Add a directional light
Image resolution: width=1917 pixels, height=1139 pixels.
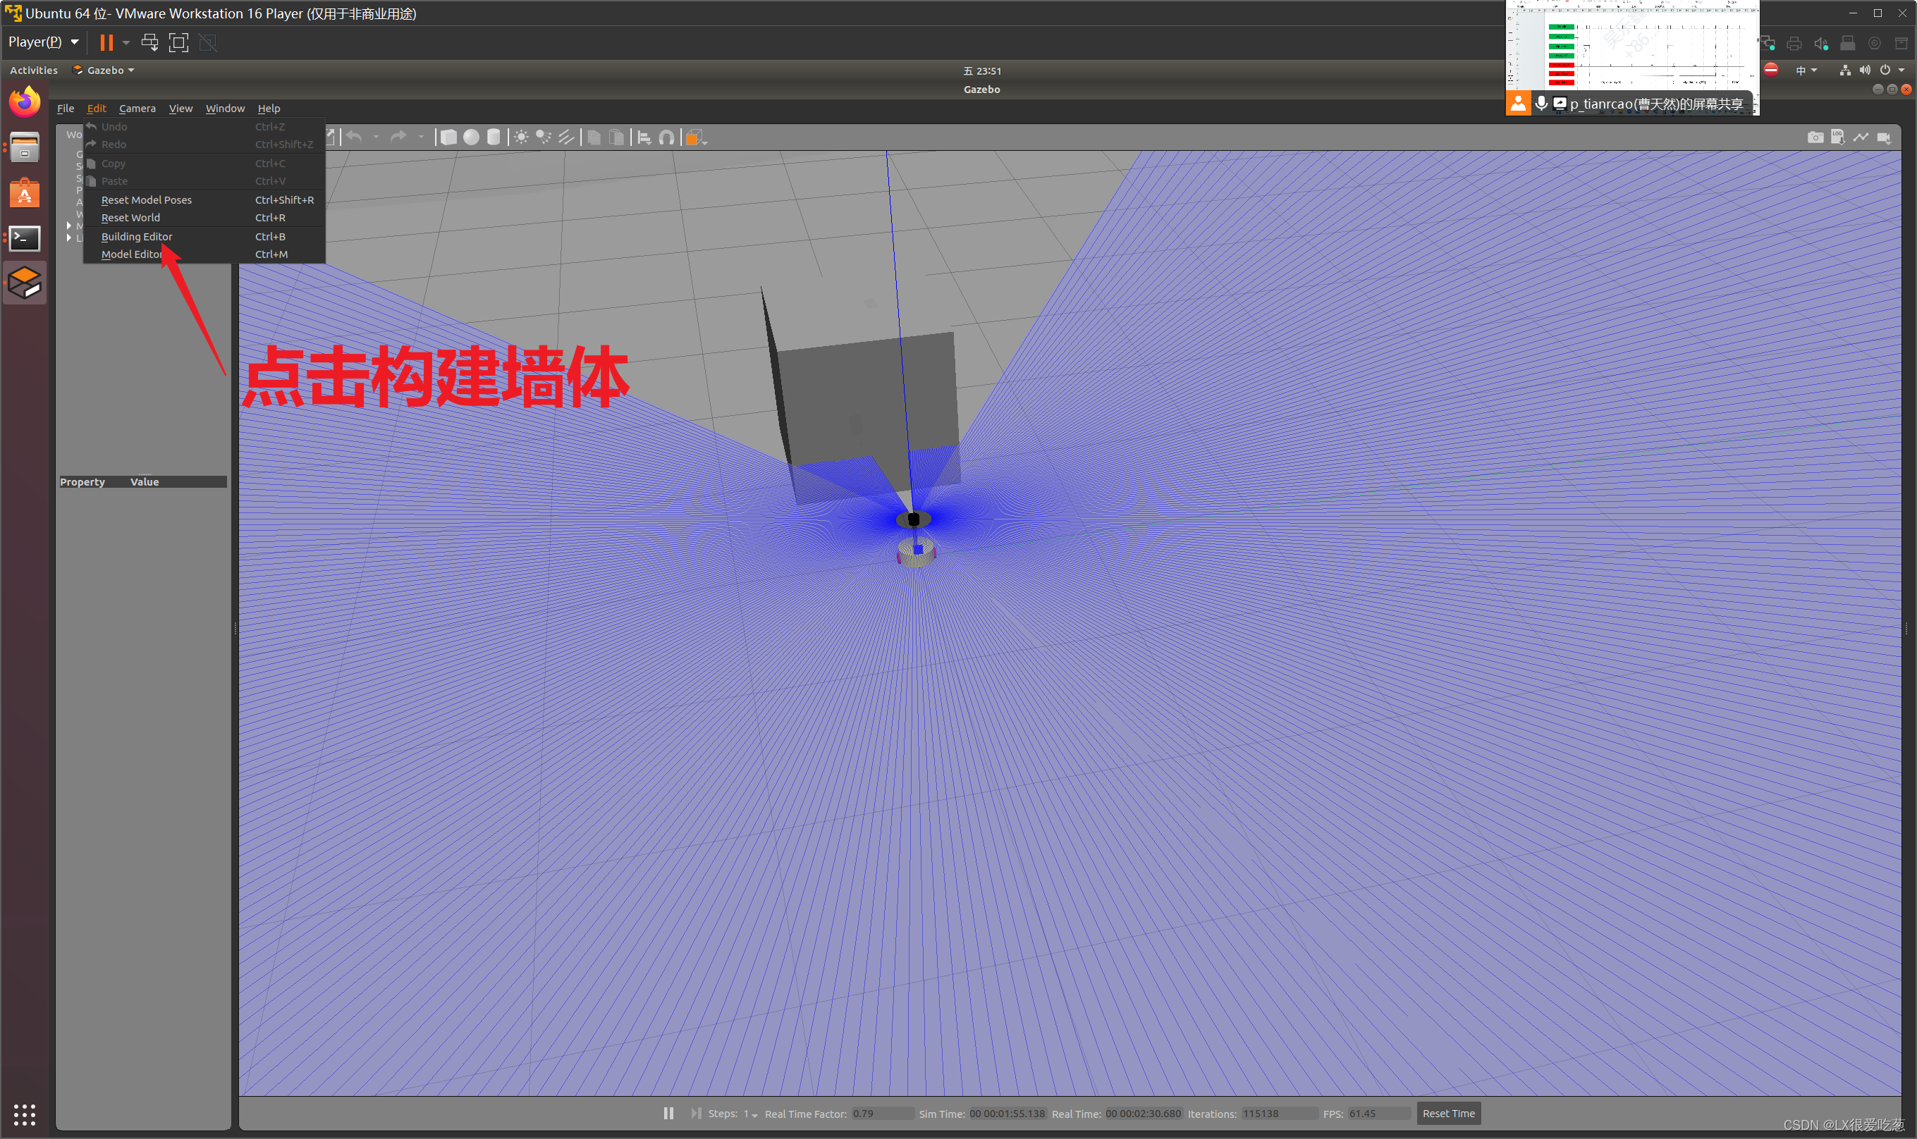click(566, 137)
